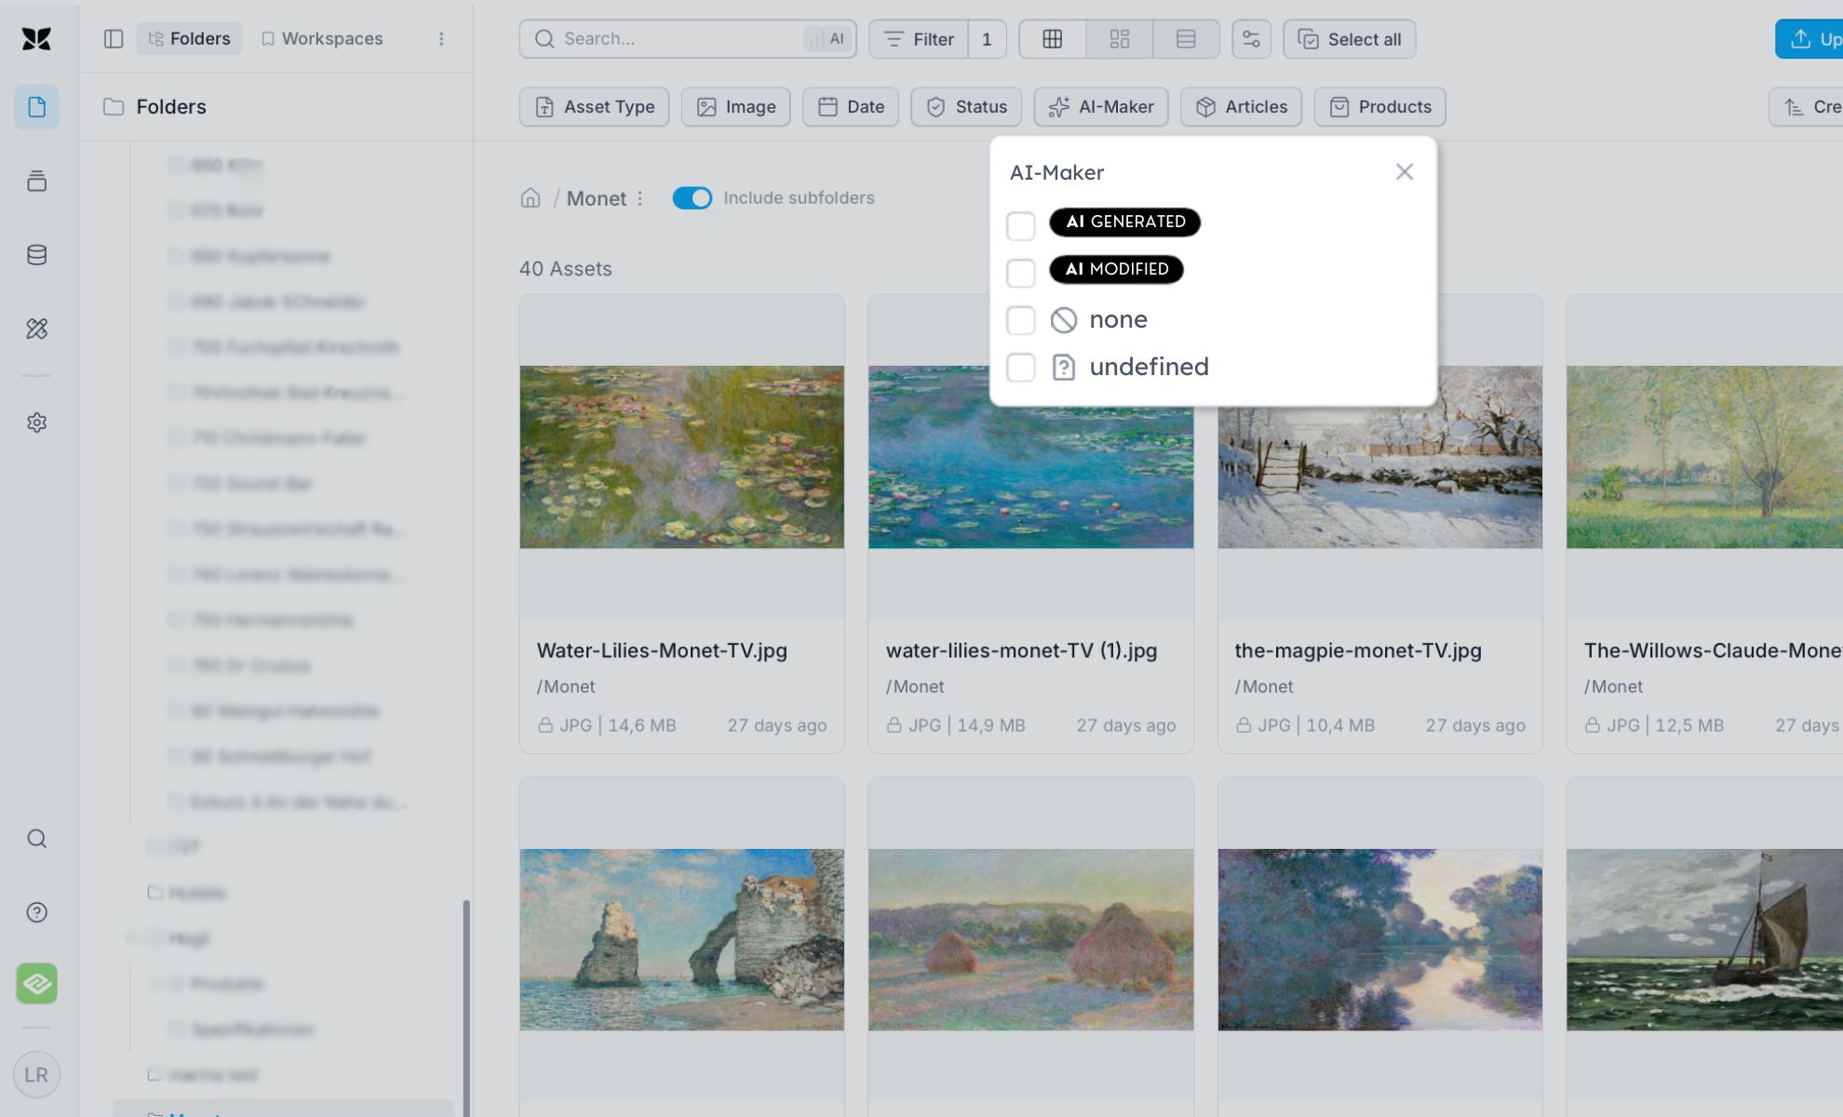Image resolution: width=1843 pixels, height=1117 pixels.
Task: Click lock icon on water-lilies-monet-TV (1).jpg card
Action: point(895,725)
